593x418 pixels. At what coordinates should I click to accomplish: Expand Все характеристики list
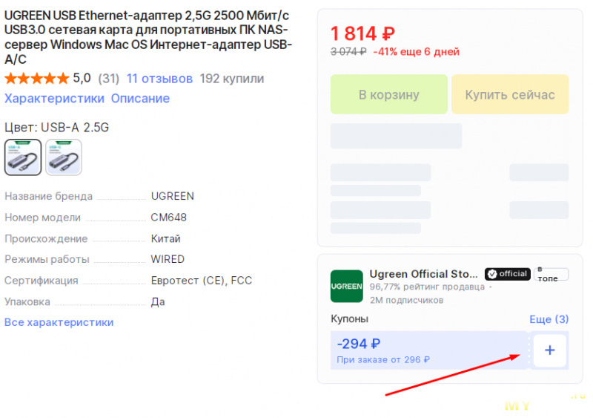click(x=59, y=322)
